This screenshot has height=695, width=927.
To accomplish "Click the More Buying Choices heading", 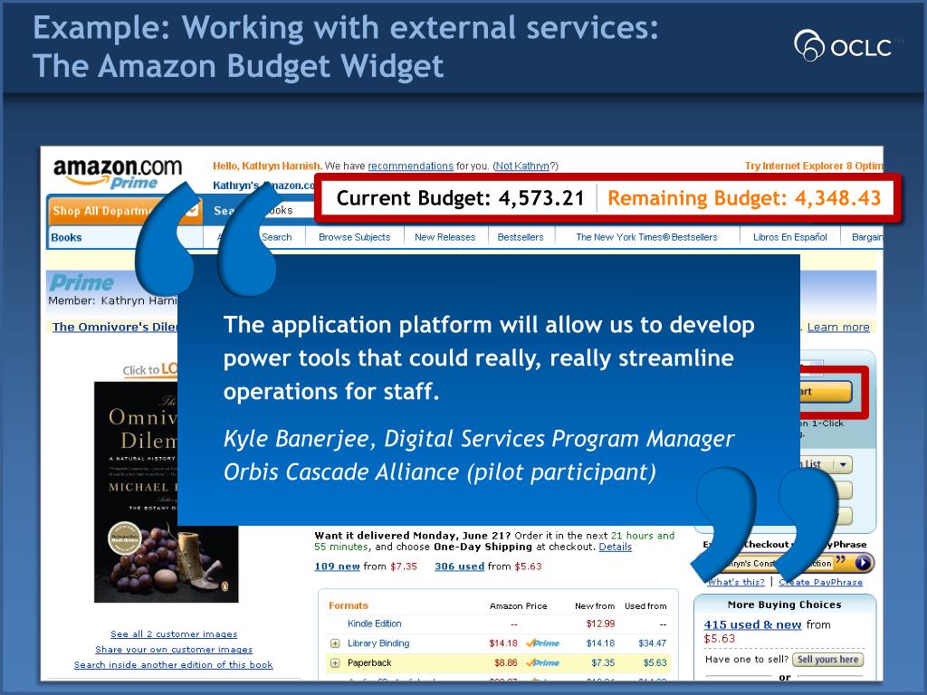I will [x=784, y=605].
